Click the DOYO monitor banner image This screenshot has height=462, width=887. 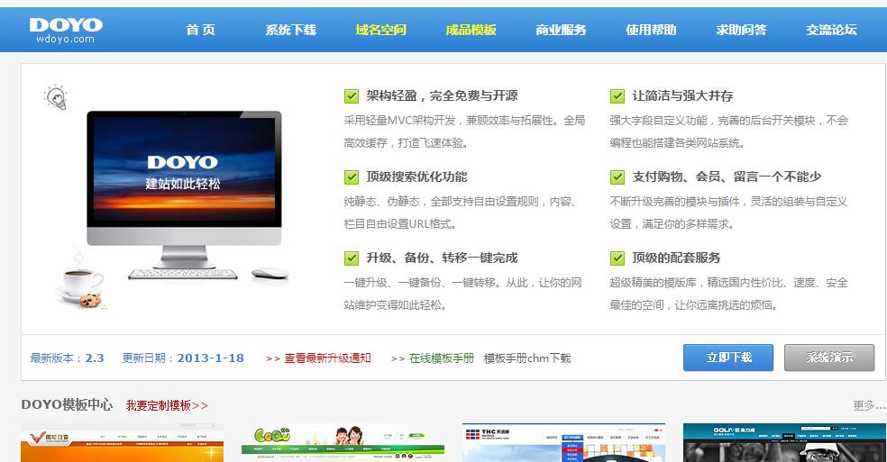[x=184, y=195]
